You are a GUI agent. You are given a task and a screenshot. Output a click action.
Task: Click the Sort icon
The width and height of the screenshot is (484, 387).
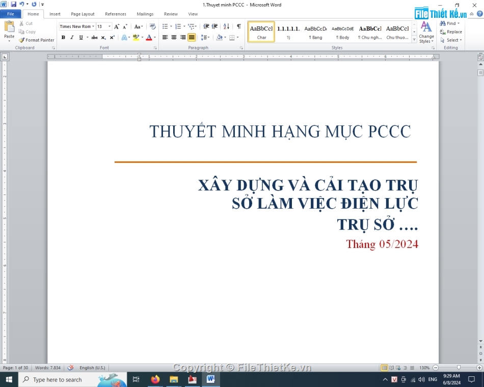(226, 26)
